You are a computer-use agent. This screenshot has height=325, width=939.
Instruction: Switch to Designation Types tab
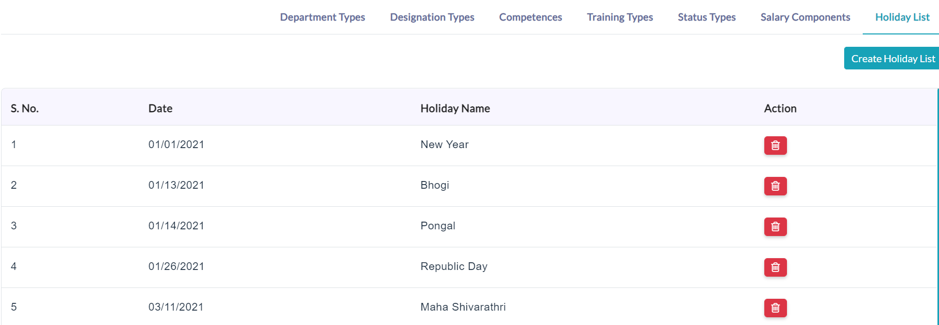pos(432,17)
